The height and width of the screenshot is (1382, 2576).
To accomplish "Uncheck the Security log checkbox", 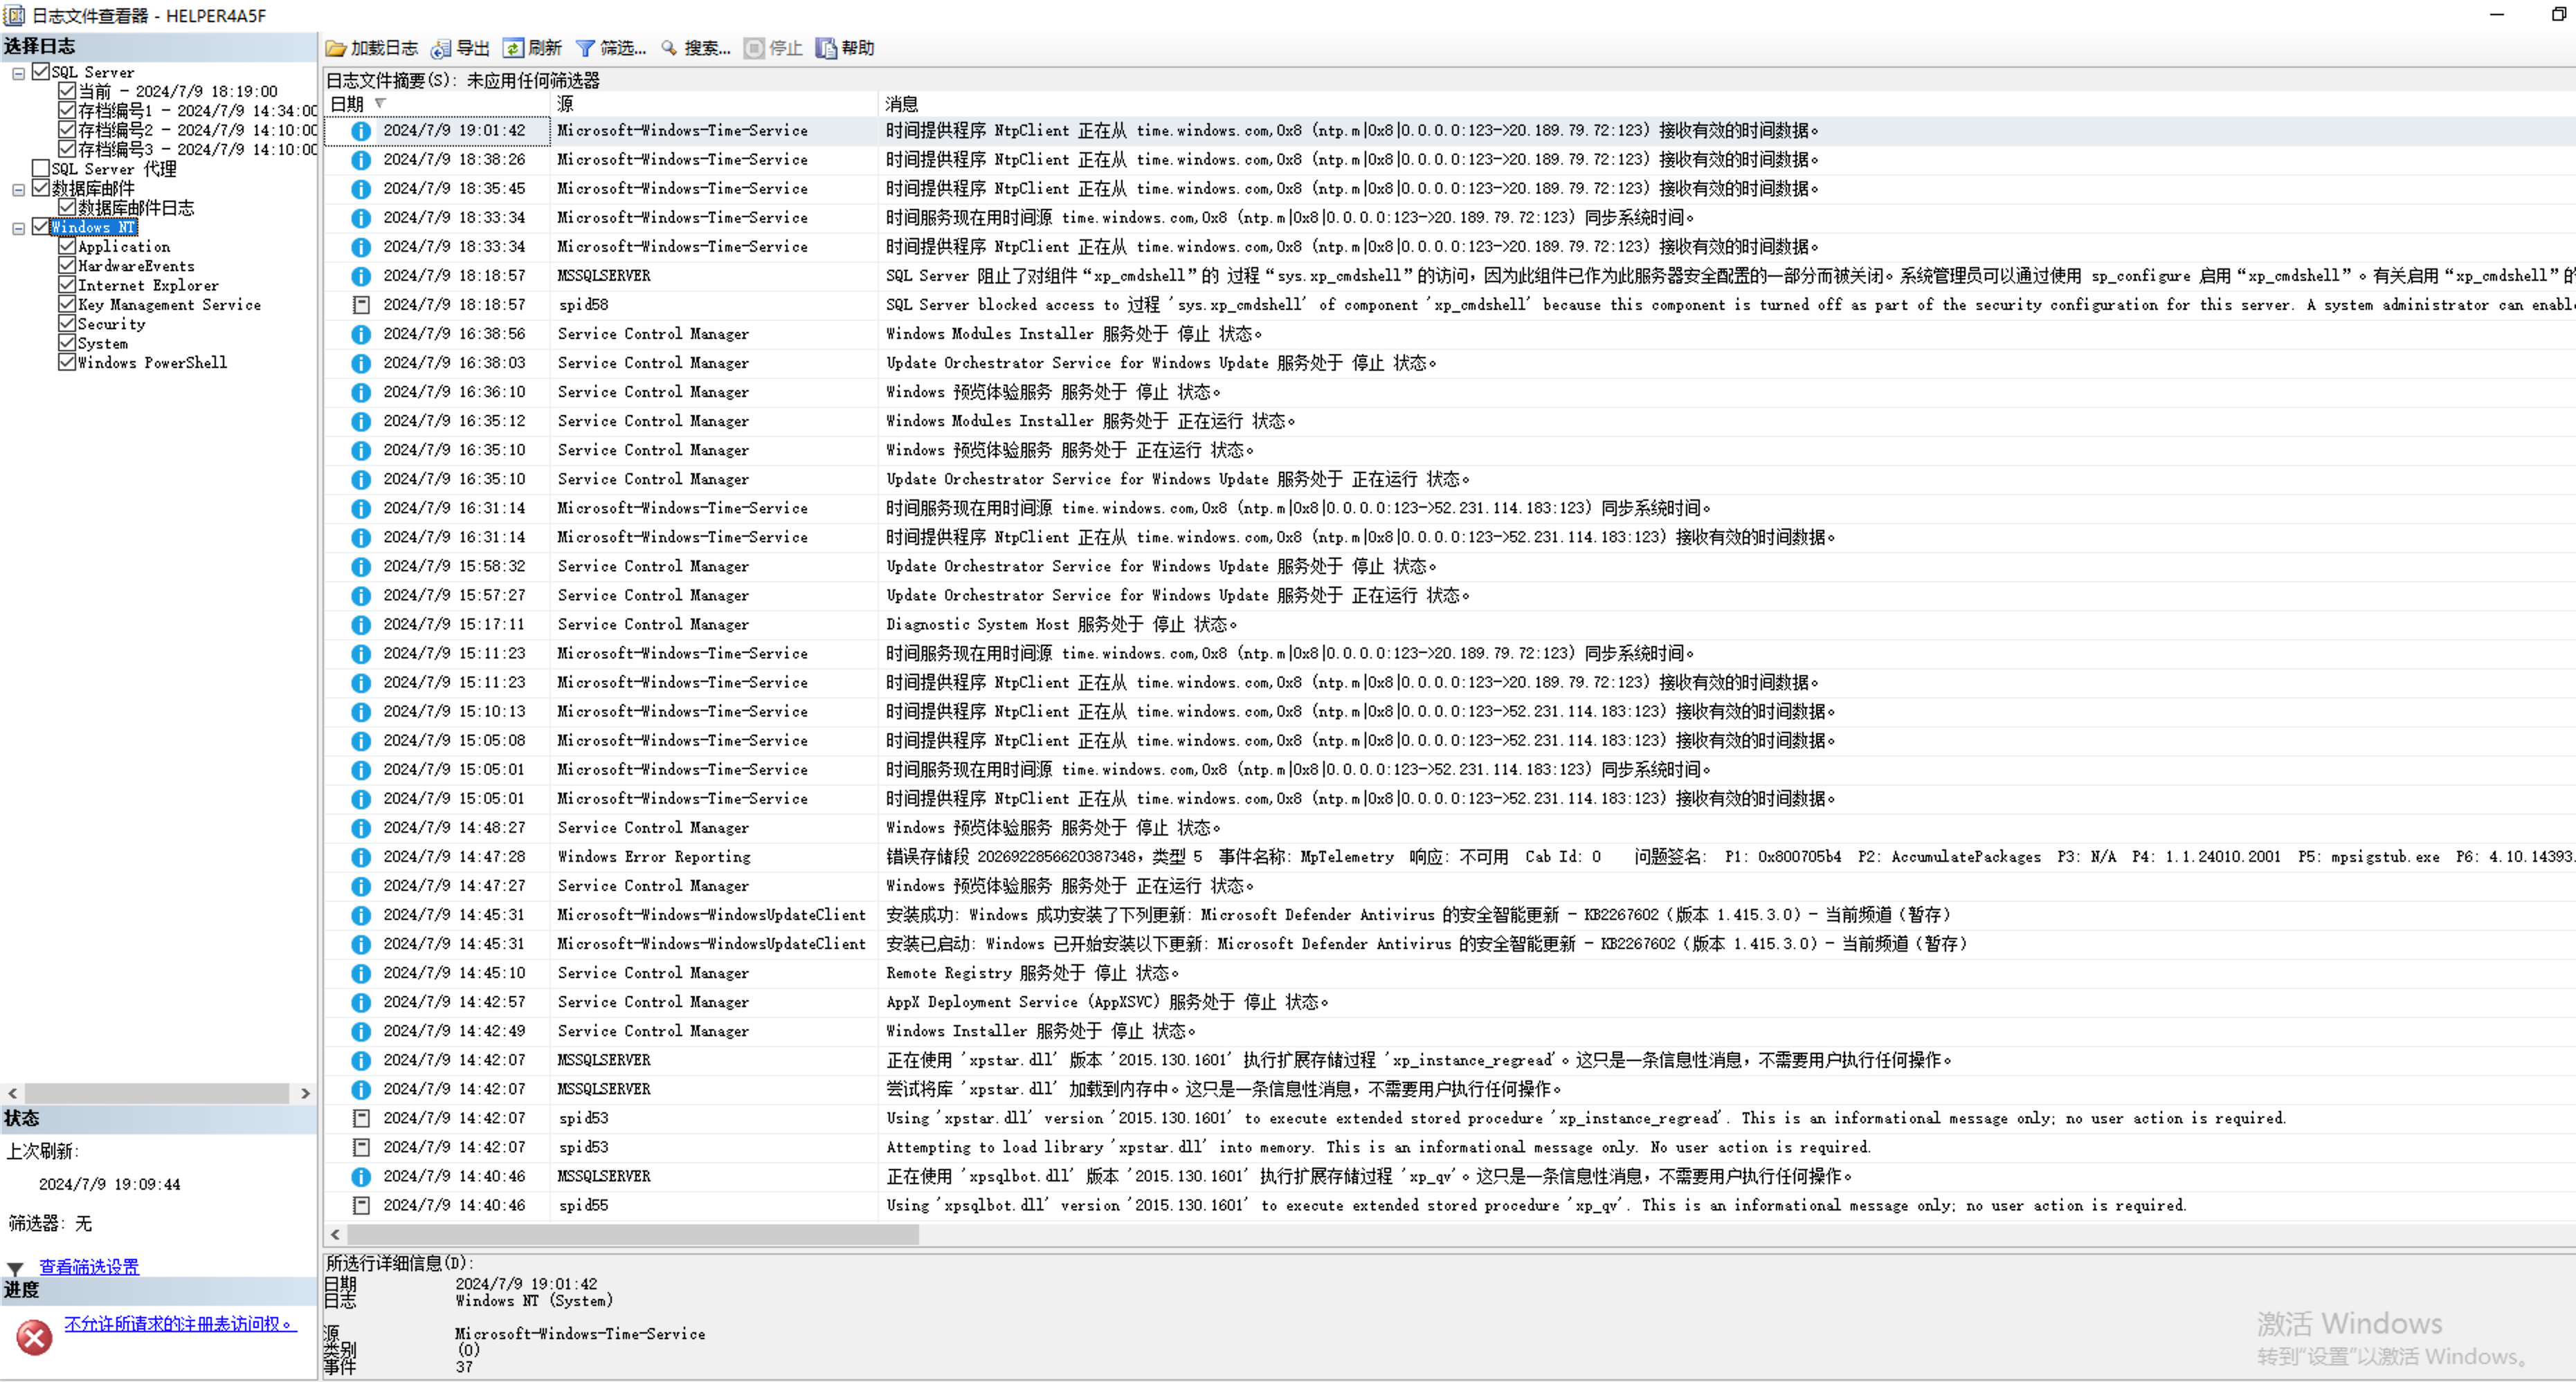I will pyautogui.click(x=67, y=323).
